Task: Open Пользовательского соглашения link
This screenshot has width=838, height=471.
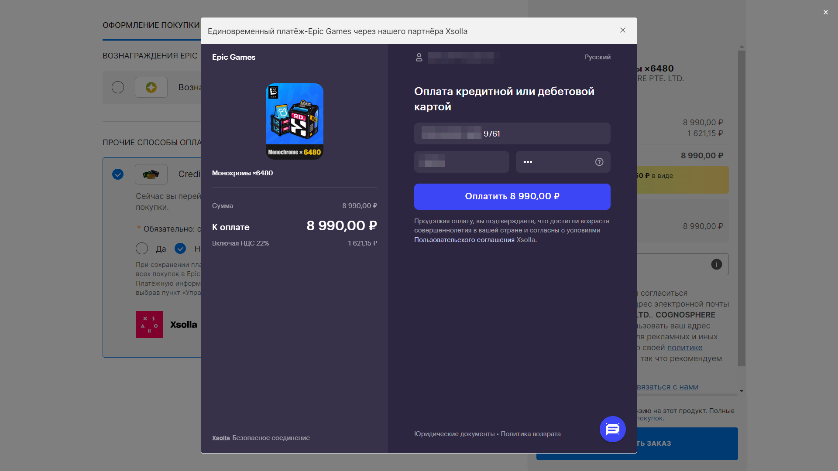Action: click(x=464, y=240)
